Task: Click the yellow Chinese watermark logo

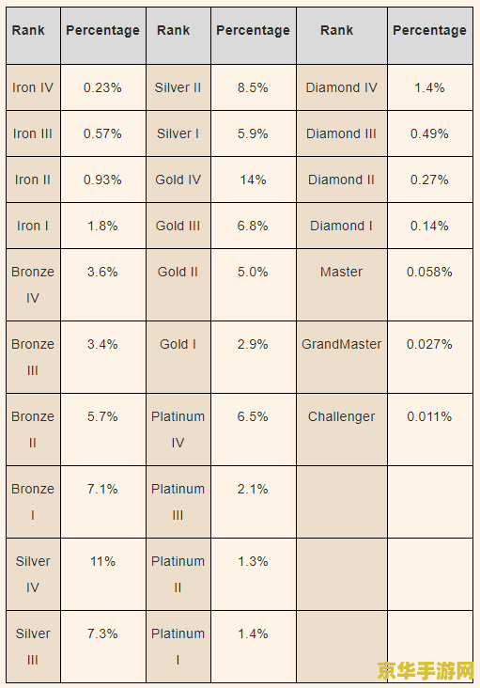Action: point(426,671)
